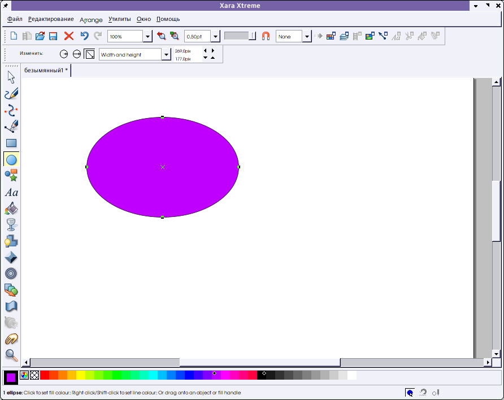Open the Arrange menu
This screenshot has width=504, height=400.
[91, 20]
